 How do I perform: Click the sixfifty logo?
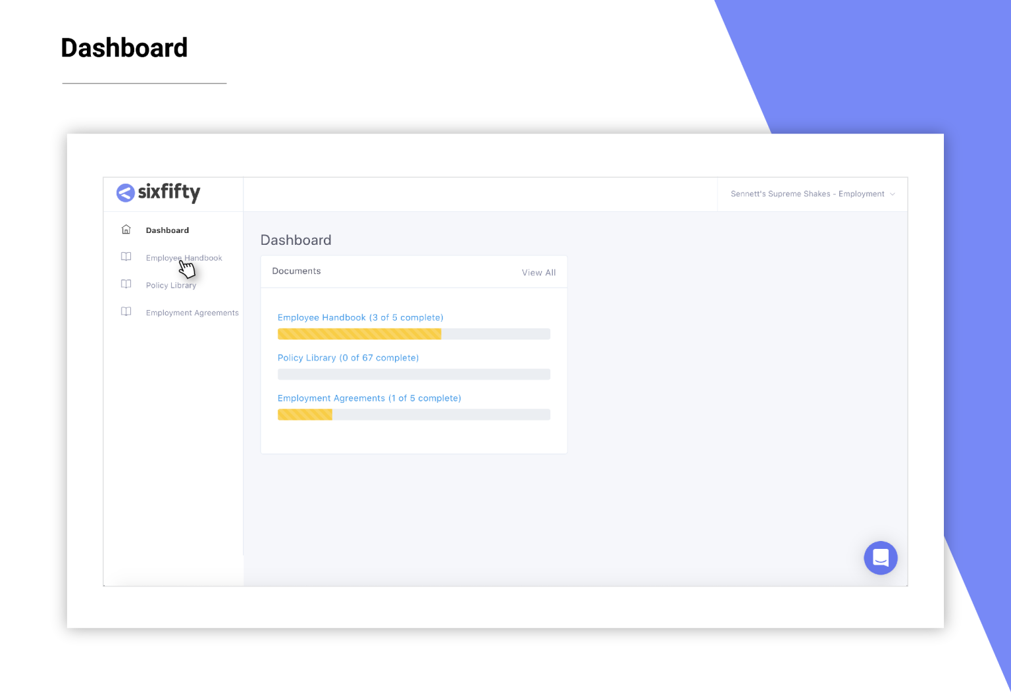tap(158, 192)
